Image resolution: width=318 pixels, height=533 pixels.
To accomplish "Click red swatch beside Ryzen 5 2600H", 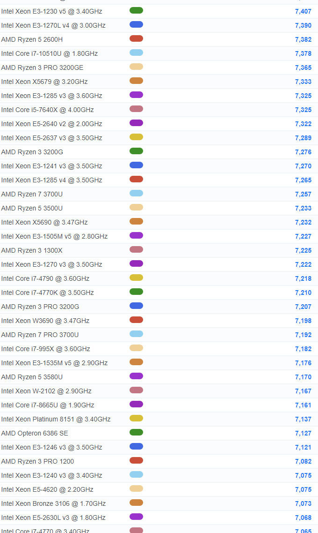I will coord(136,38).
